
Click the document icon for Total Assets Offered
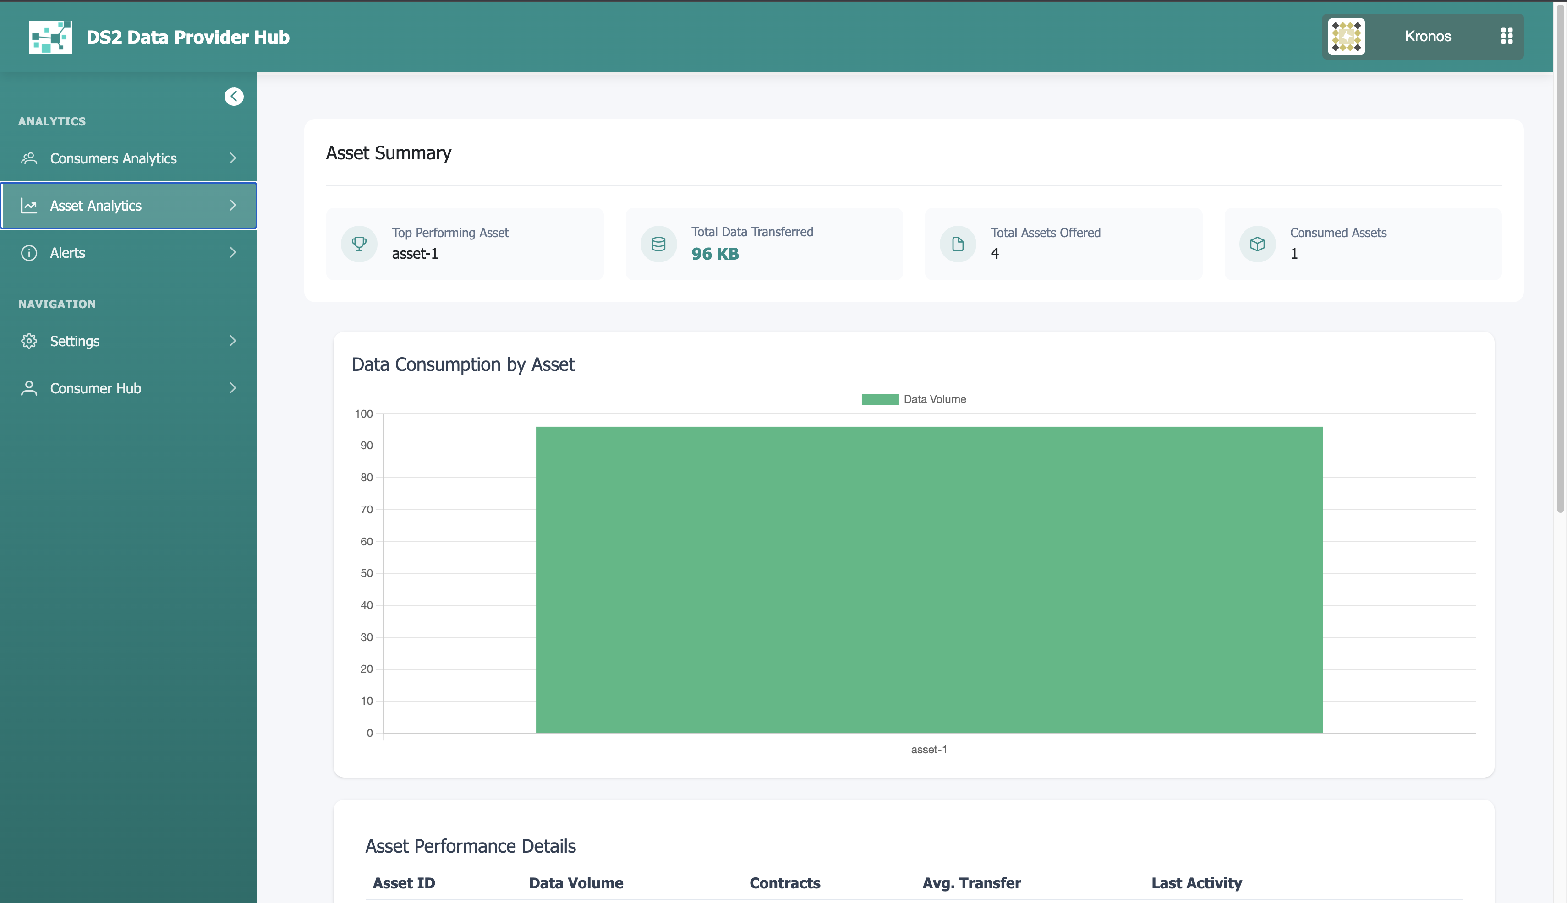(958, 244)
